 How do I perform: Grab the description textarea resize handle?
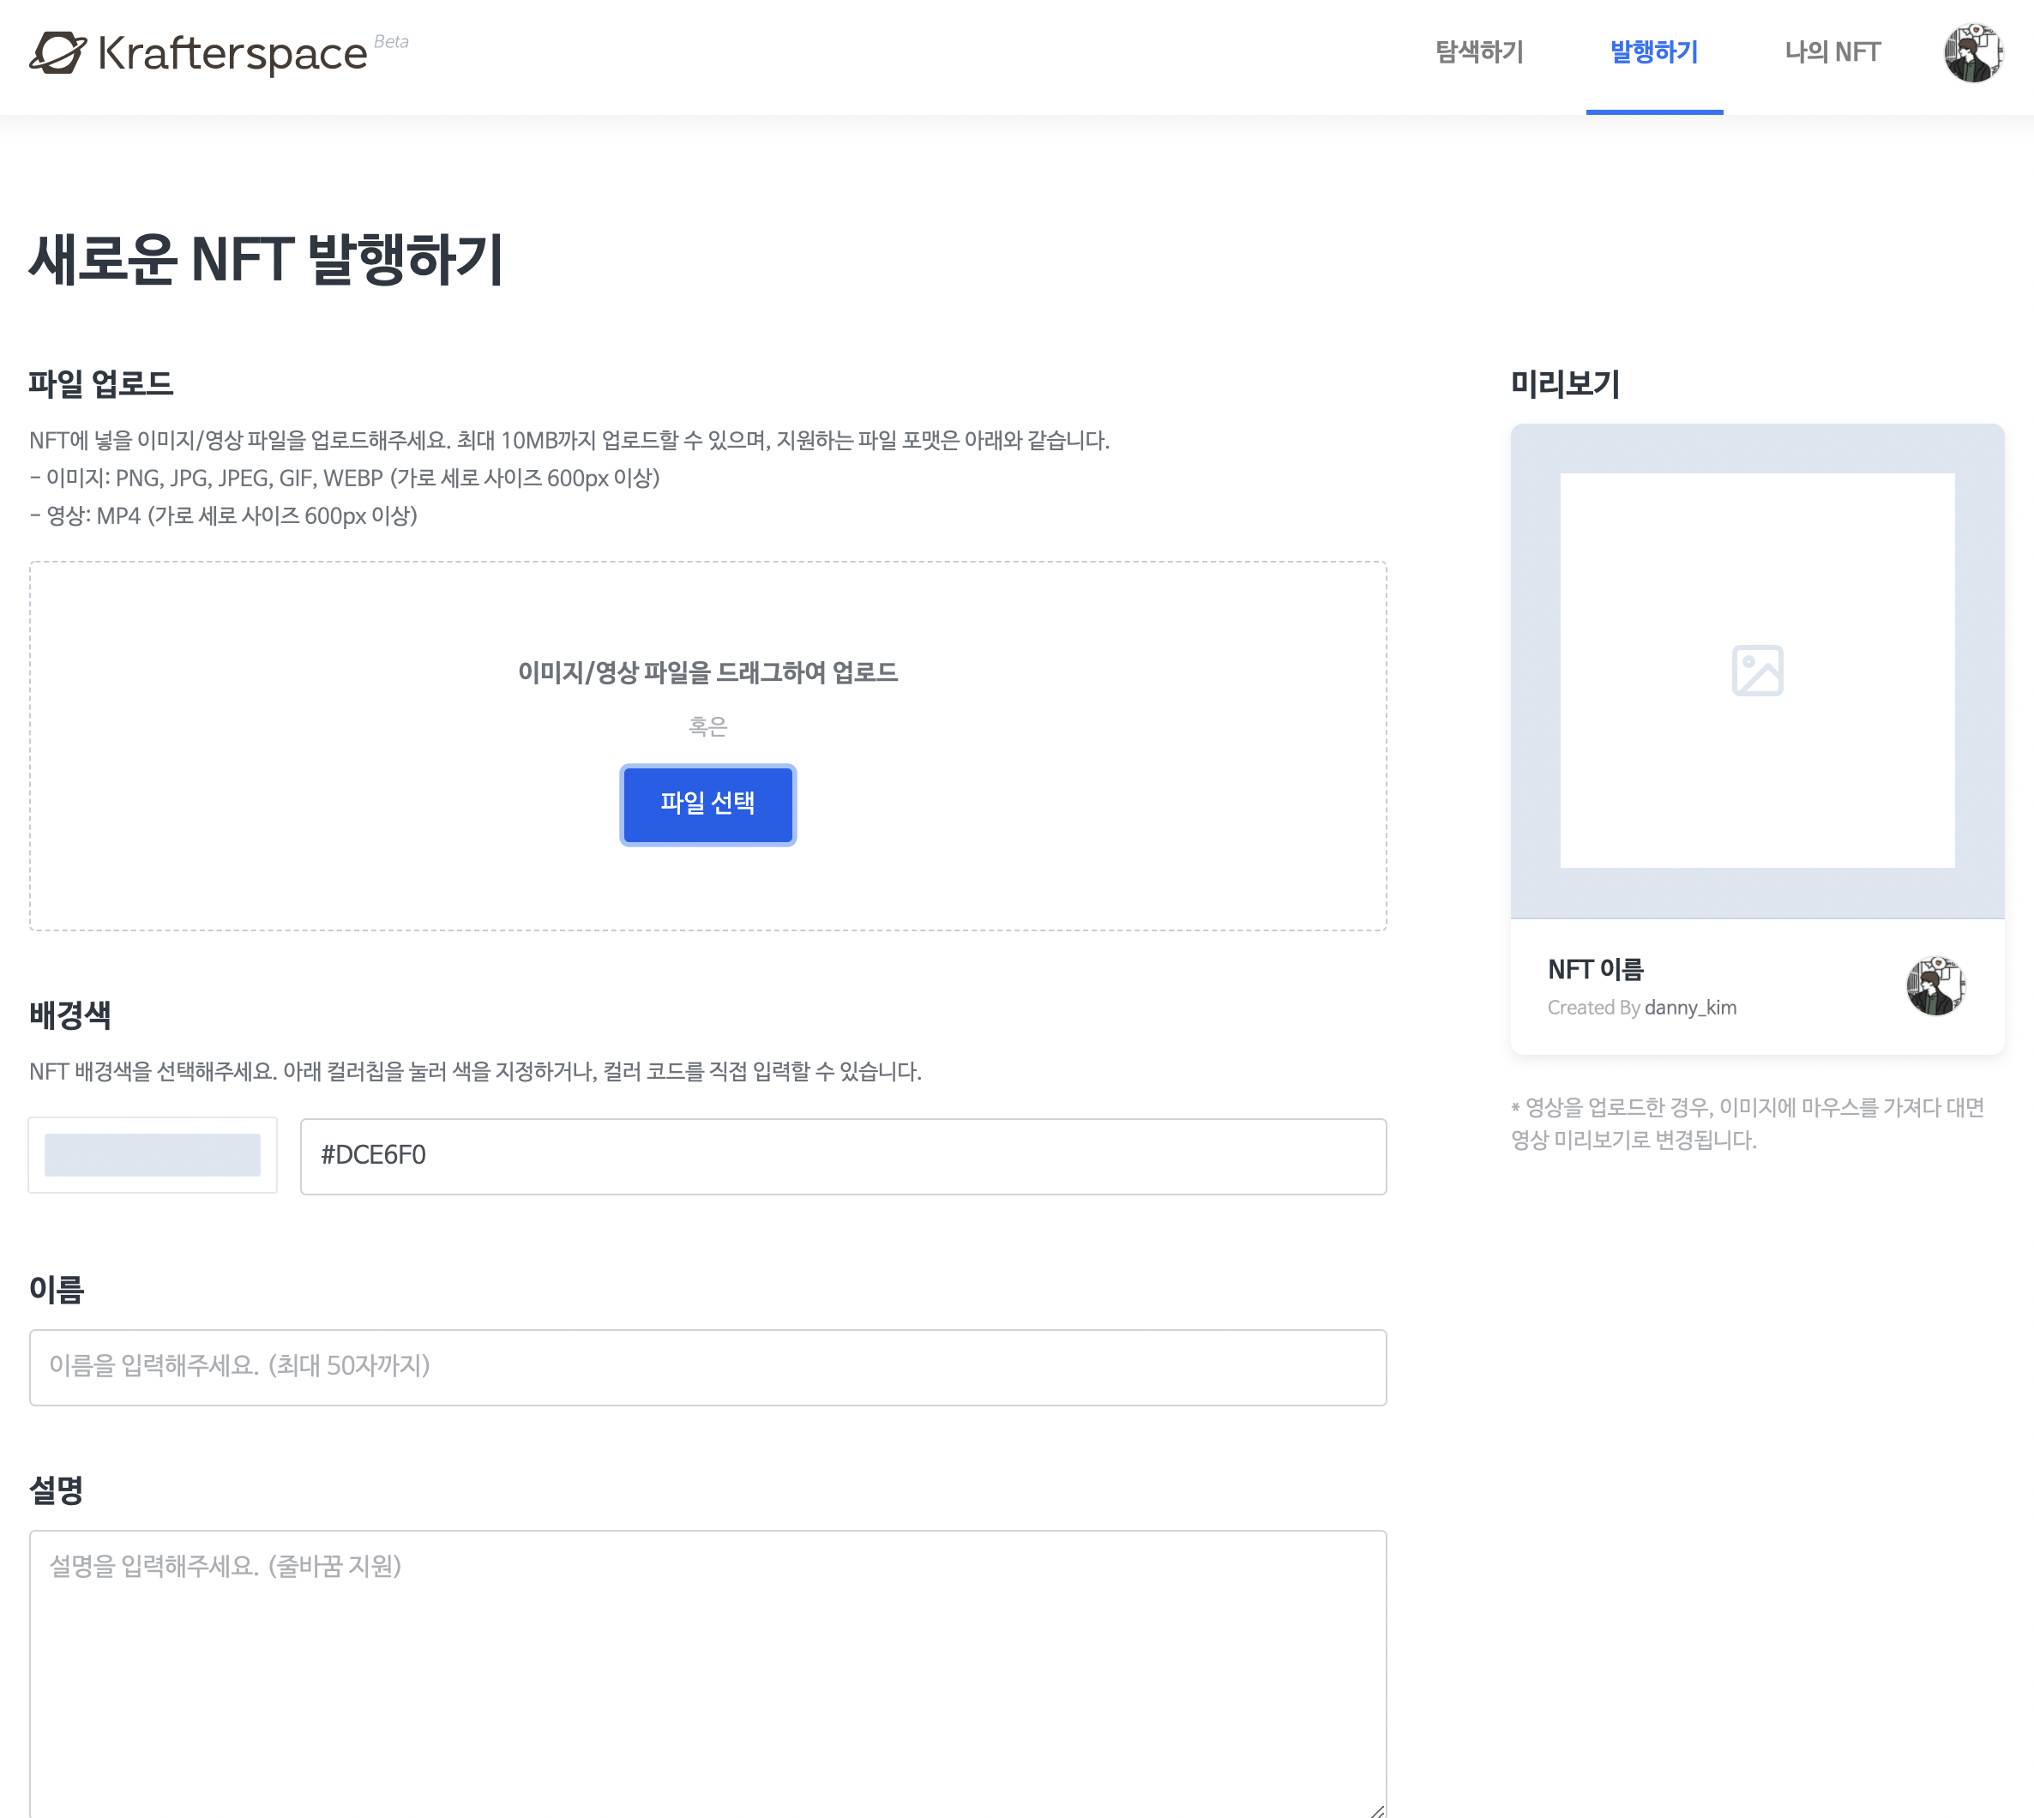[1378, 1810]
